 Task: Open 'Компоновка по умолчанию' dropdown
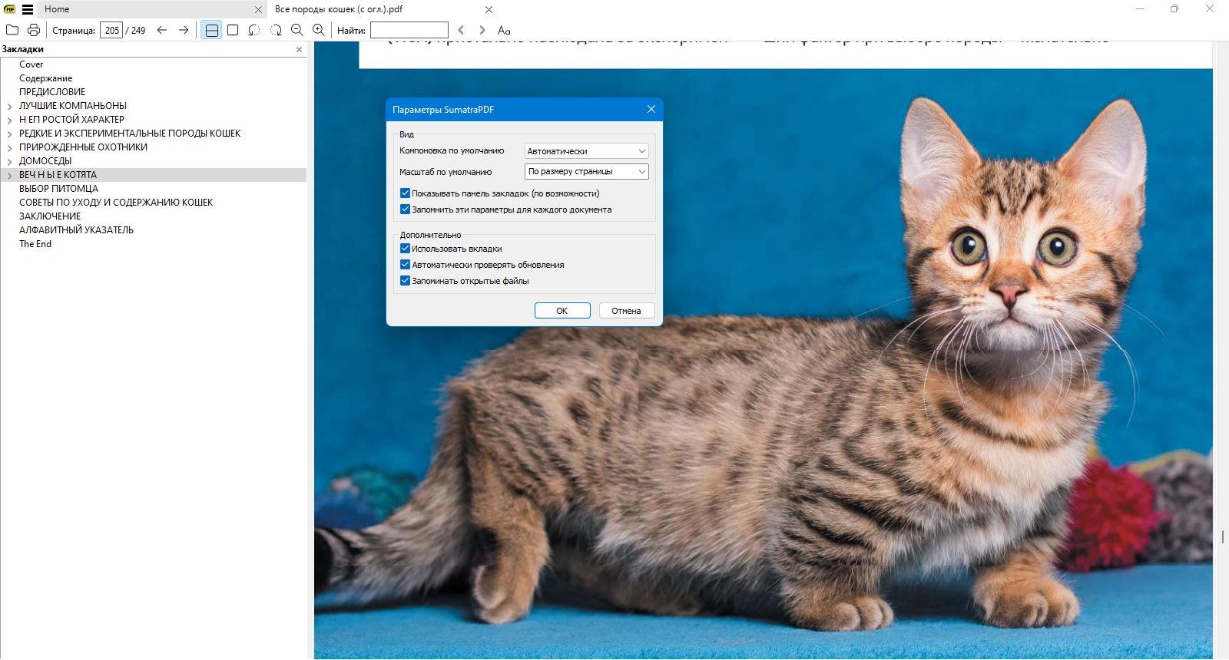(x=587, y=151)
